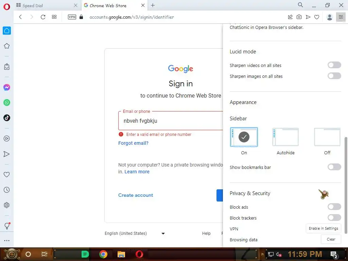Viewport: 348px width, 261px height.
Task: Open a new tab with plus
Action: coord(153,5)
